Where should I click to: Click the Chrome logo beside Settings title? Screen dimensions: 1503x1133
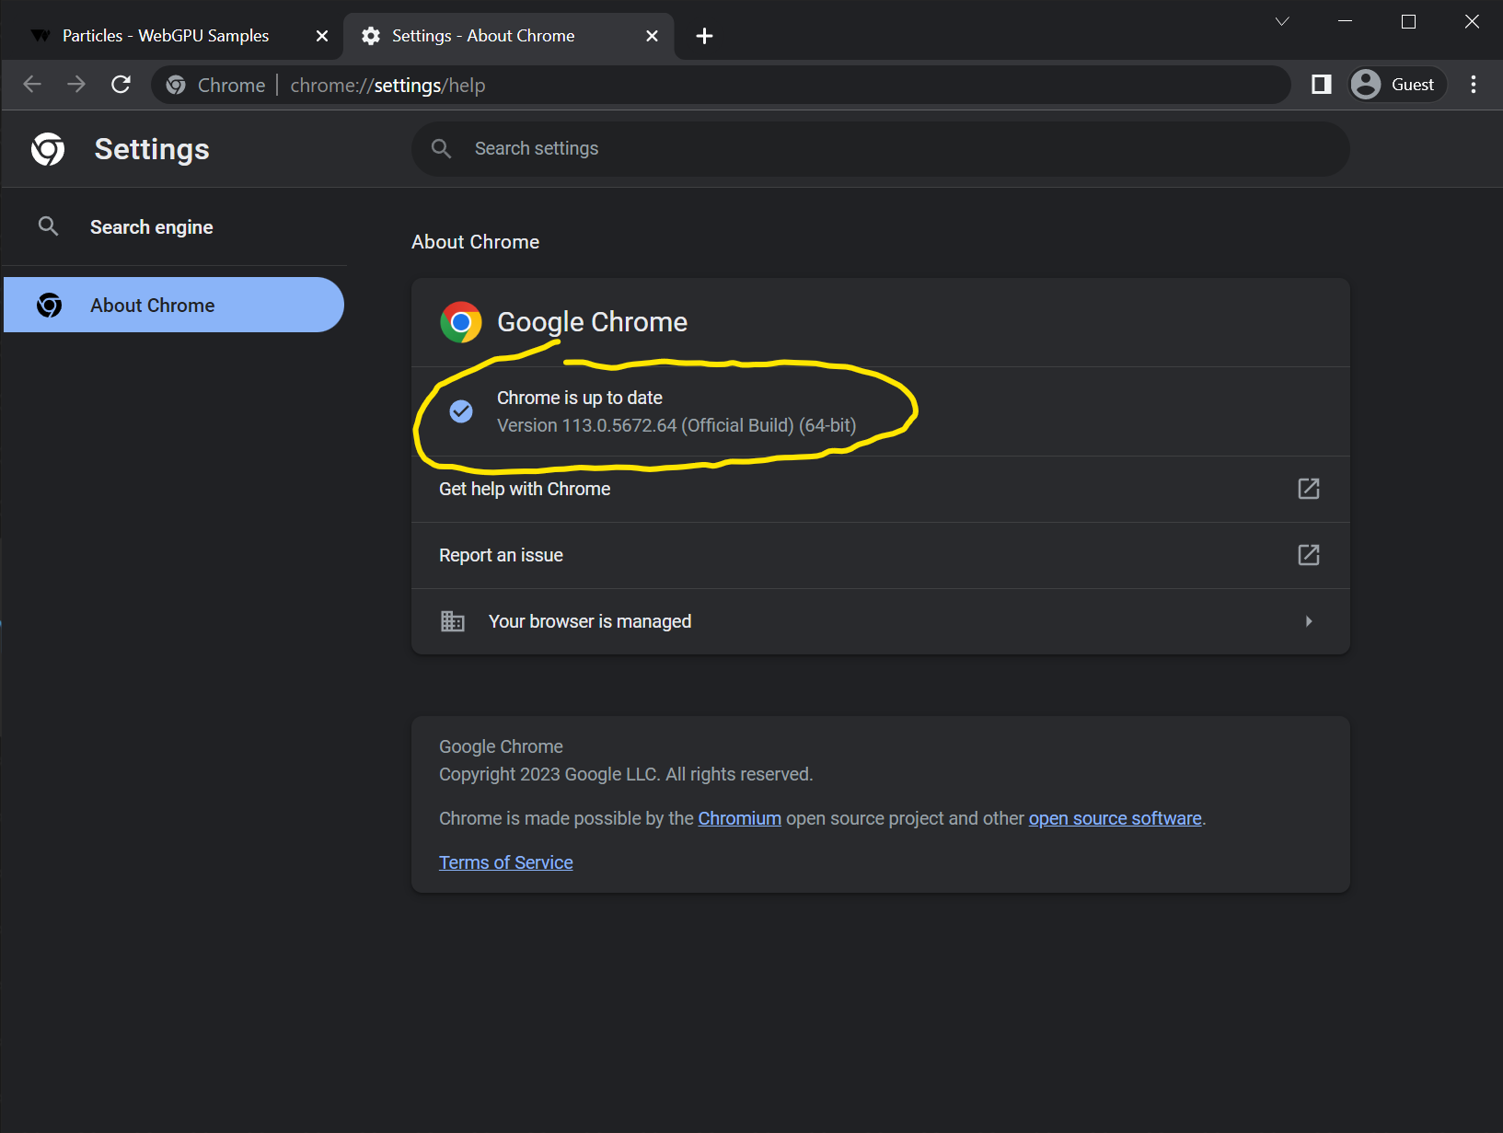[48, 149]
